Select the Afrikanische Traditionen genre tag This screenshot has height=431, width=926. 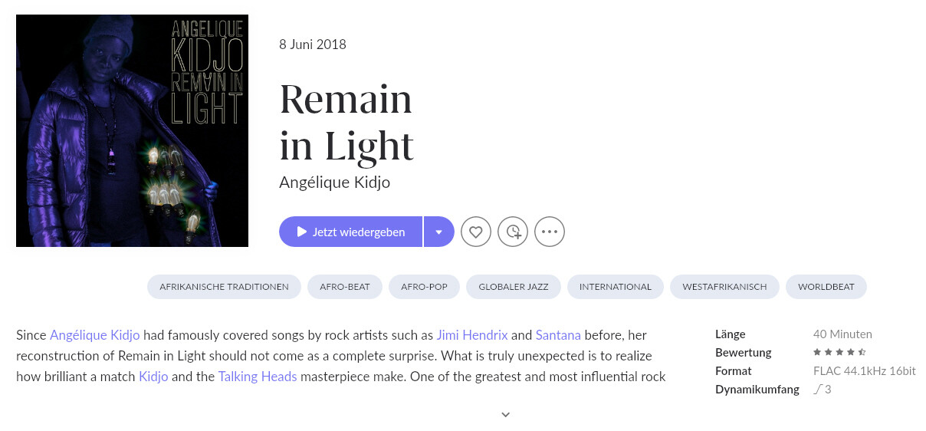pos(224,287)
